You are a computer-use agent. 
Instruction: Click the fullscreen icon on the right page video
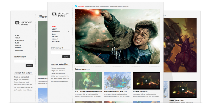pos(194,96)
